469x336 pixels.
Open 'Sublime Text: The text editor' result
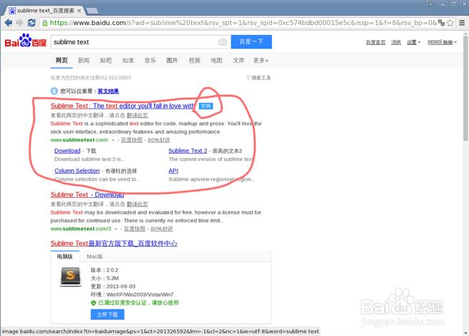(x=122, y=106)
